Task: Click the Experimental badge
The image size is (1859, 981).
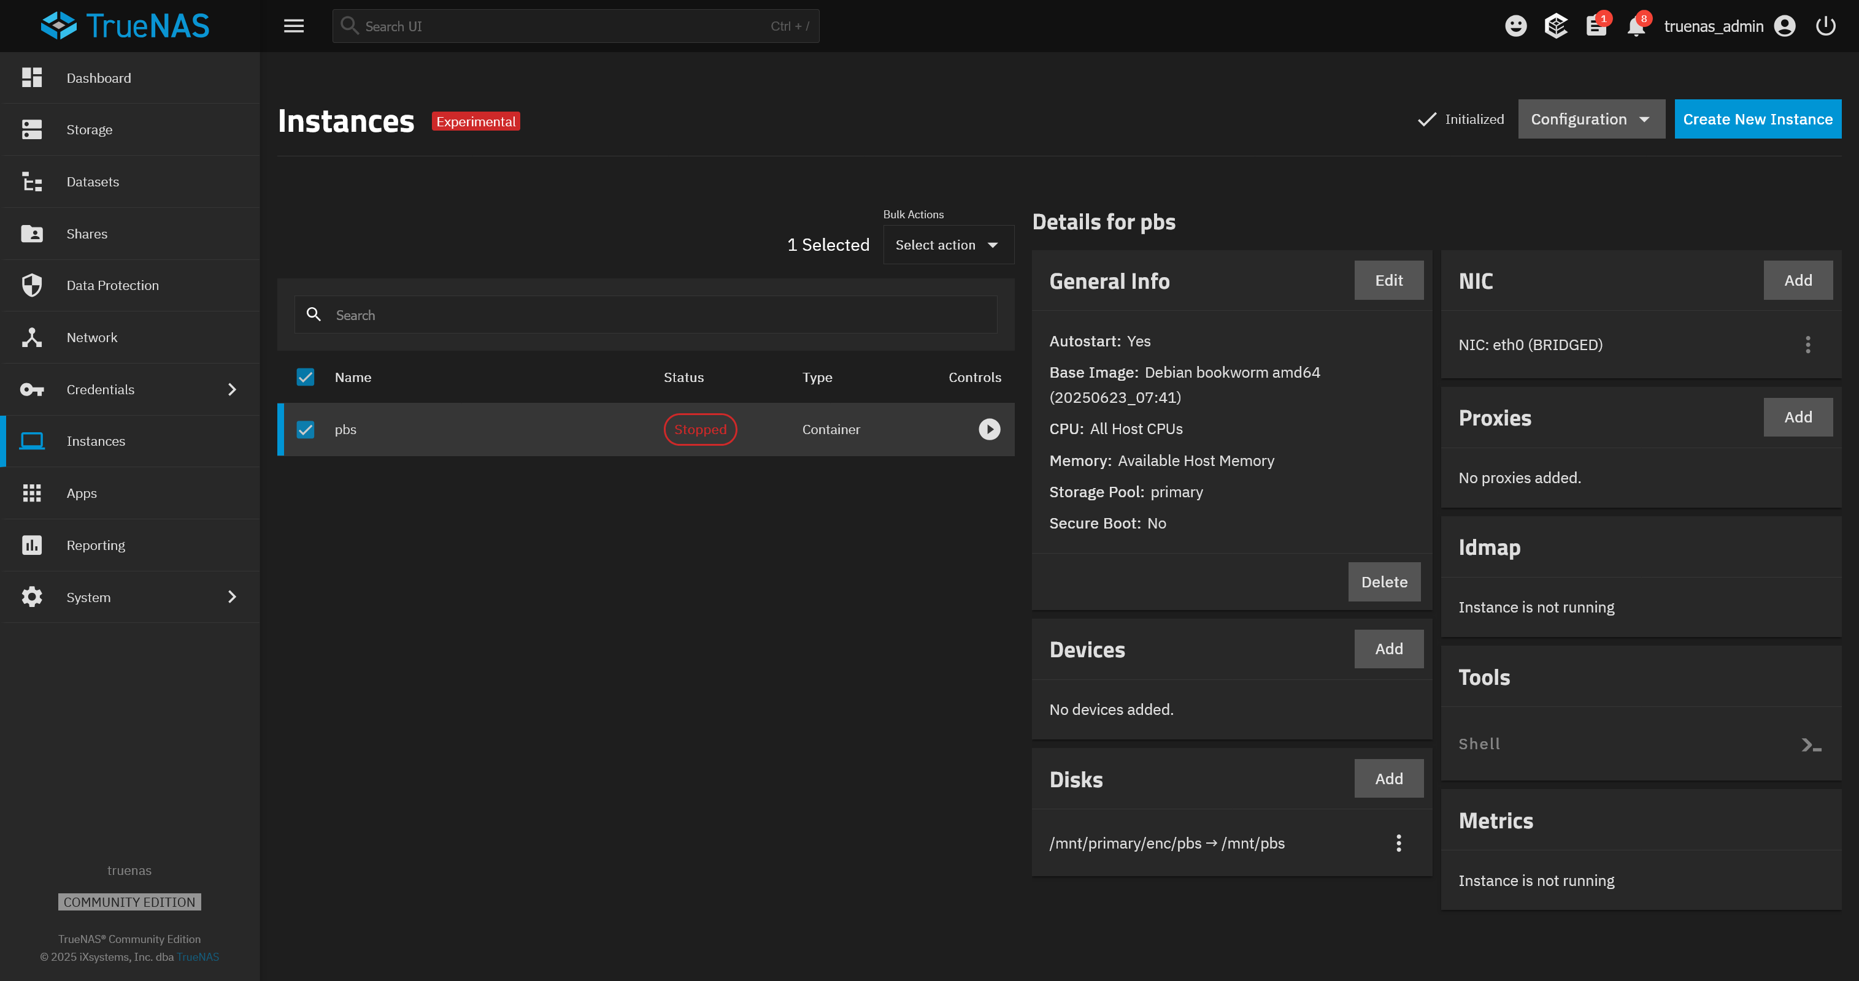Action: [x=475, y=121]
